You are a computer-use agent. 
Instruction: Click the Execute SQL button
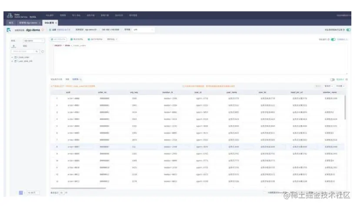[59, 40]
